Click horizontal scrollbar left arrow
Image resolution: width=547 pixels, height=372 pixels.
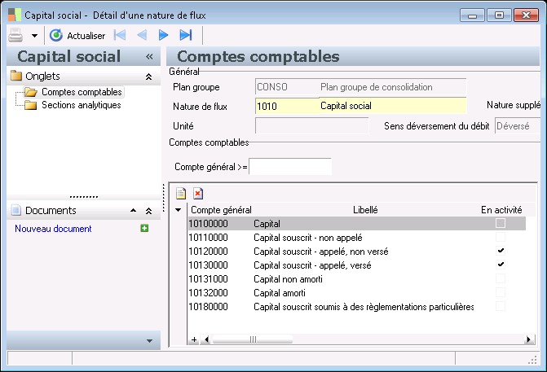pyautogui.click(x=206, y=339)
